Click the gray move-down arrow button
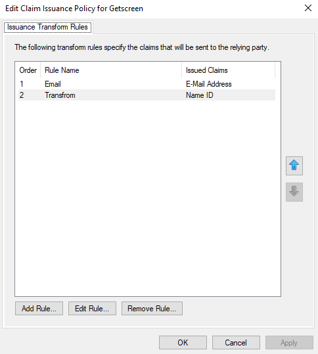Screen dimensions: 318x354 (294, 192)
